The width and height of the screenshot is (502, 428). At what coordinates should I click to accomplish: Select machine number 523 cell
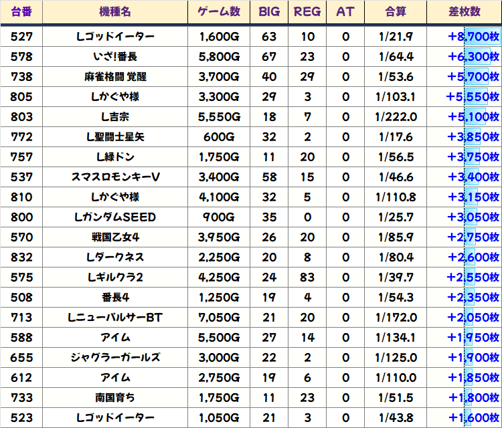[21, 418]
